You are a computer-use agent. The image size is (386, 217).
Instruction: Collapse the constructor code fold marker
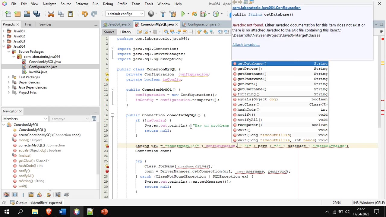pyautogui.click(x=112, y=90)
